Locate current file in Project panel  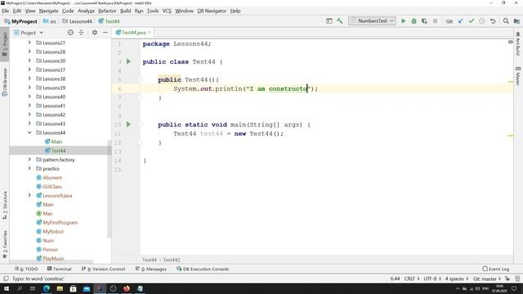coord(70,33)
